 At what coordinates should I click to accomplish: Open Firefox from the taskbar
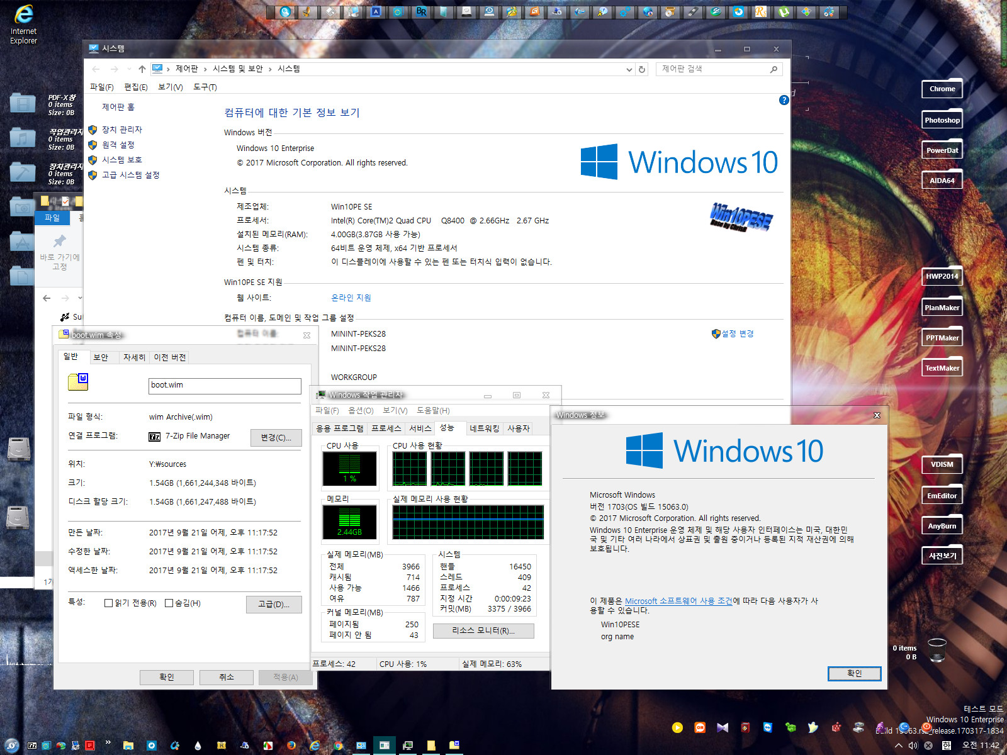click(x=291, y=746)
